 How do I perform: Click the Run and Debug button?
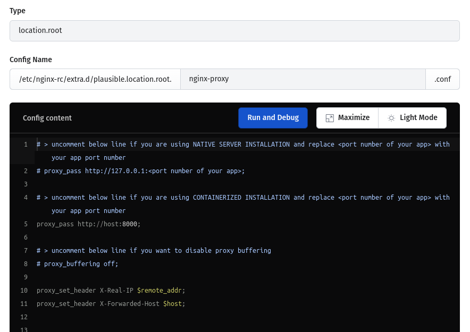pyautogui.click(x=273, y=117)
